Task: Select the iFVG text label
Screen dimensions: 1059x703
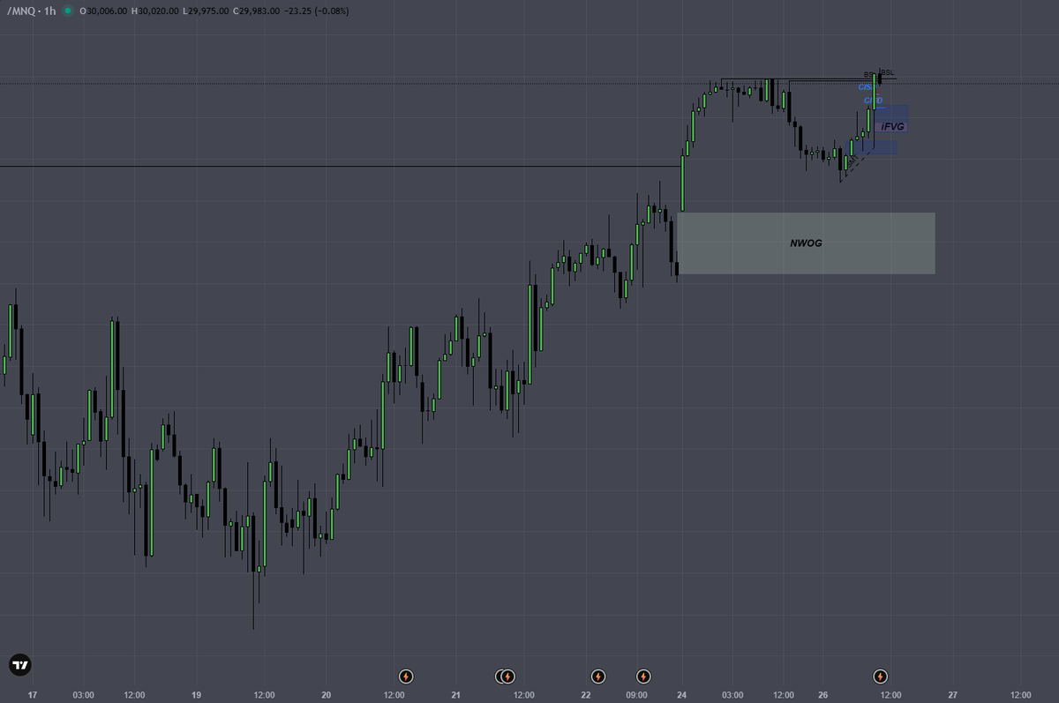Action: [x=892, y=127]
